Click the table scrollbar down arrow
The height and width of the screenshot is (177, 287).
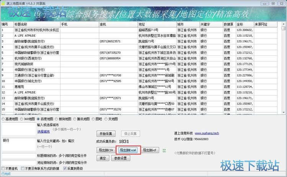[x=284, y=112]
